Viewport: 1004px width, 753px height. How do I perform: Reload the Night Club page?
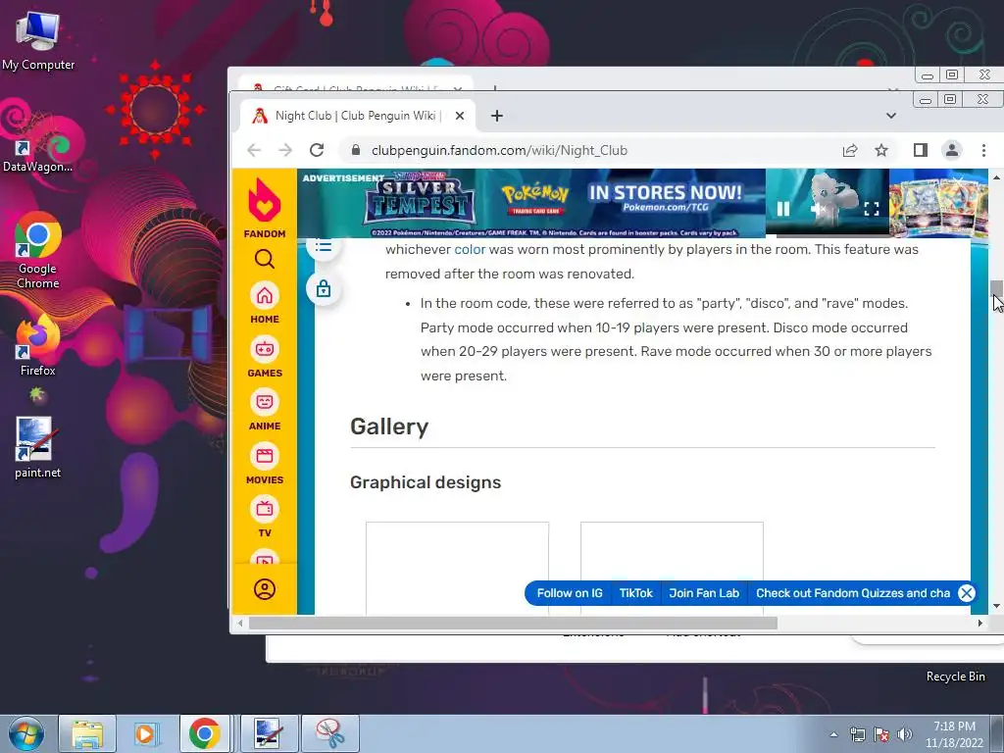317,150
